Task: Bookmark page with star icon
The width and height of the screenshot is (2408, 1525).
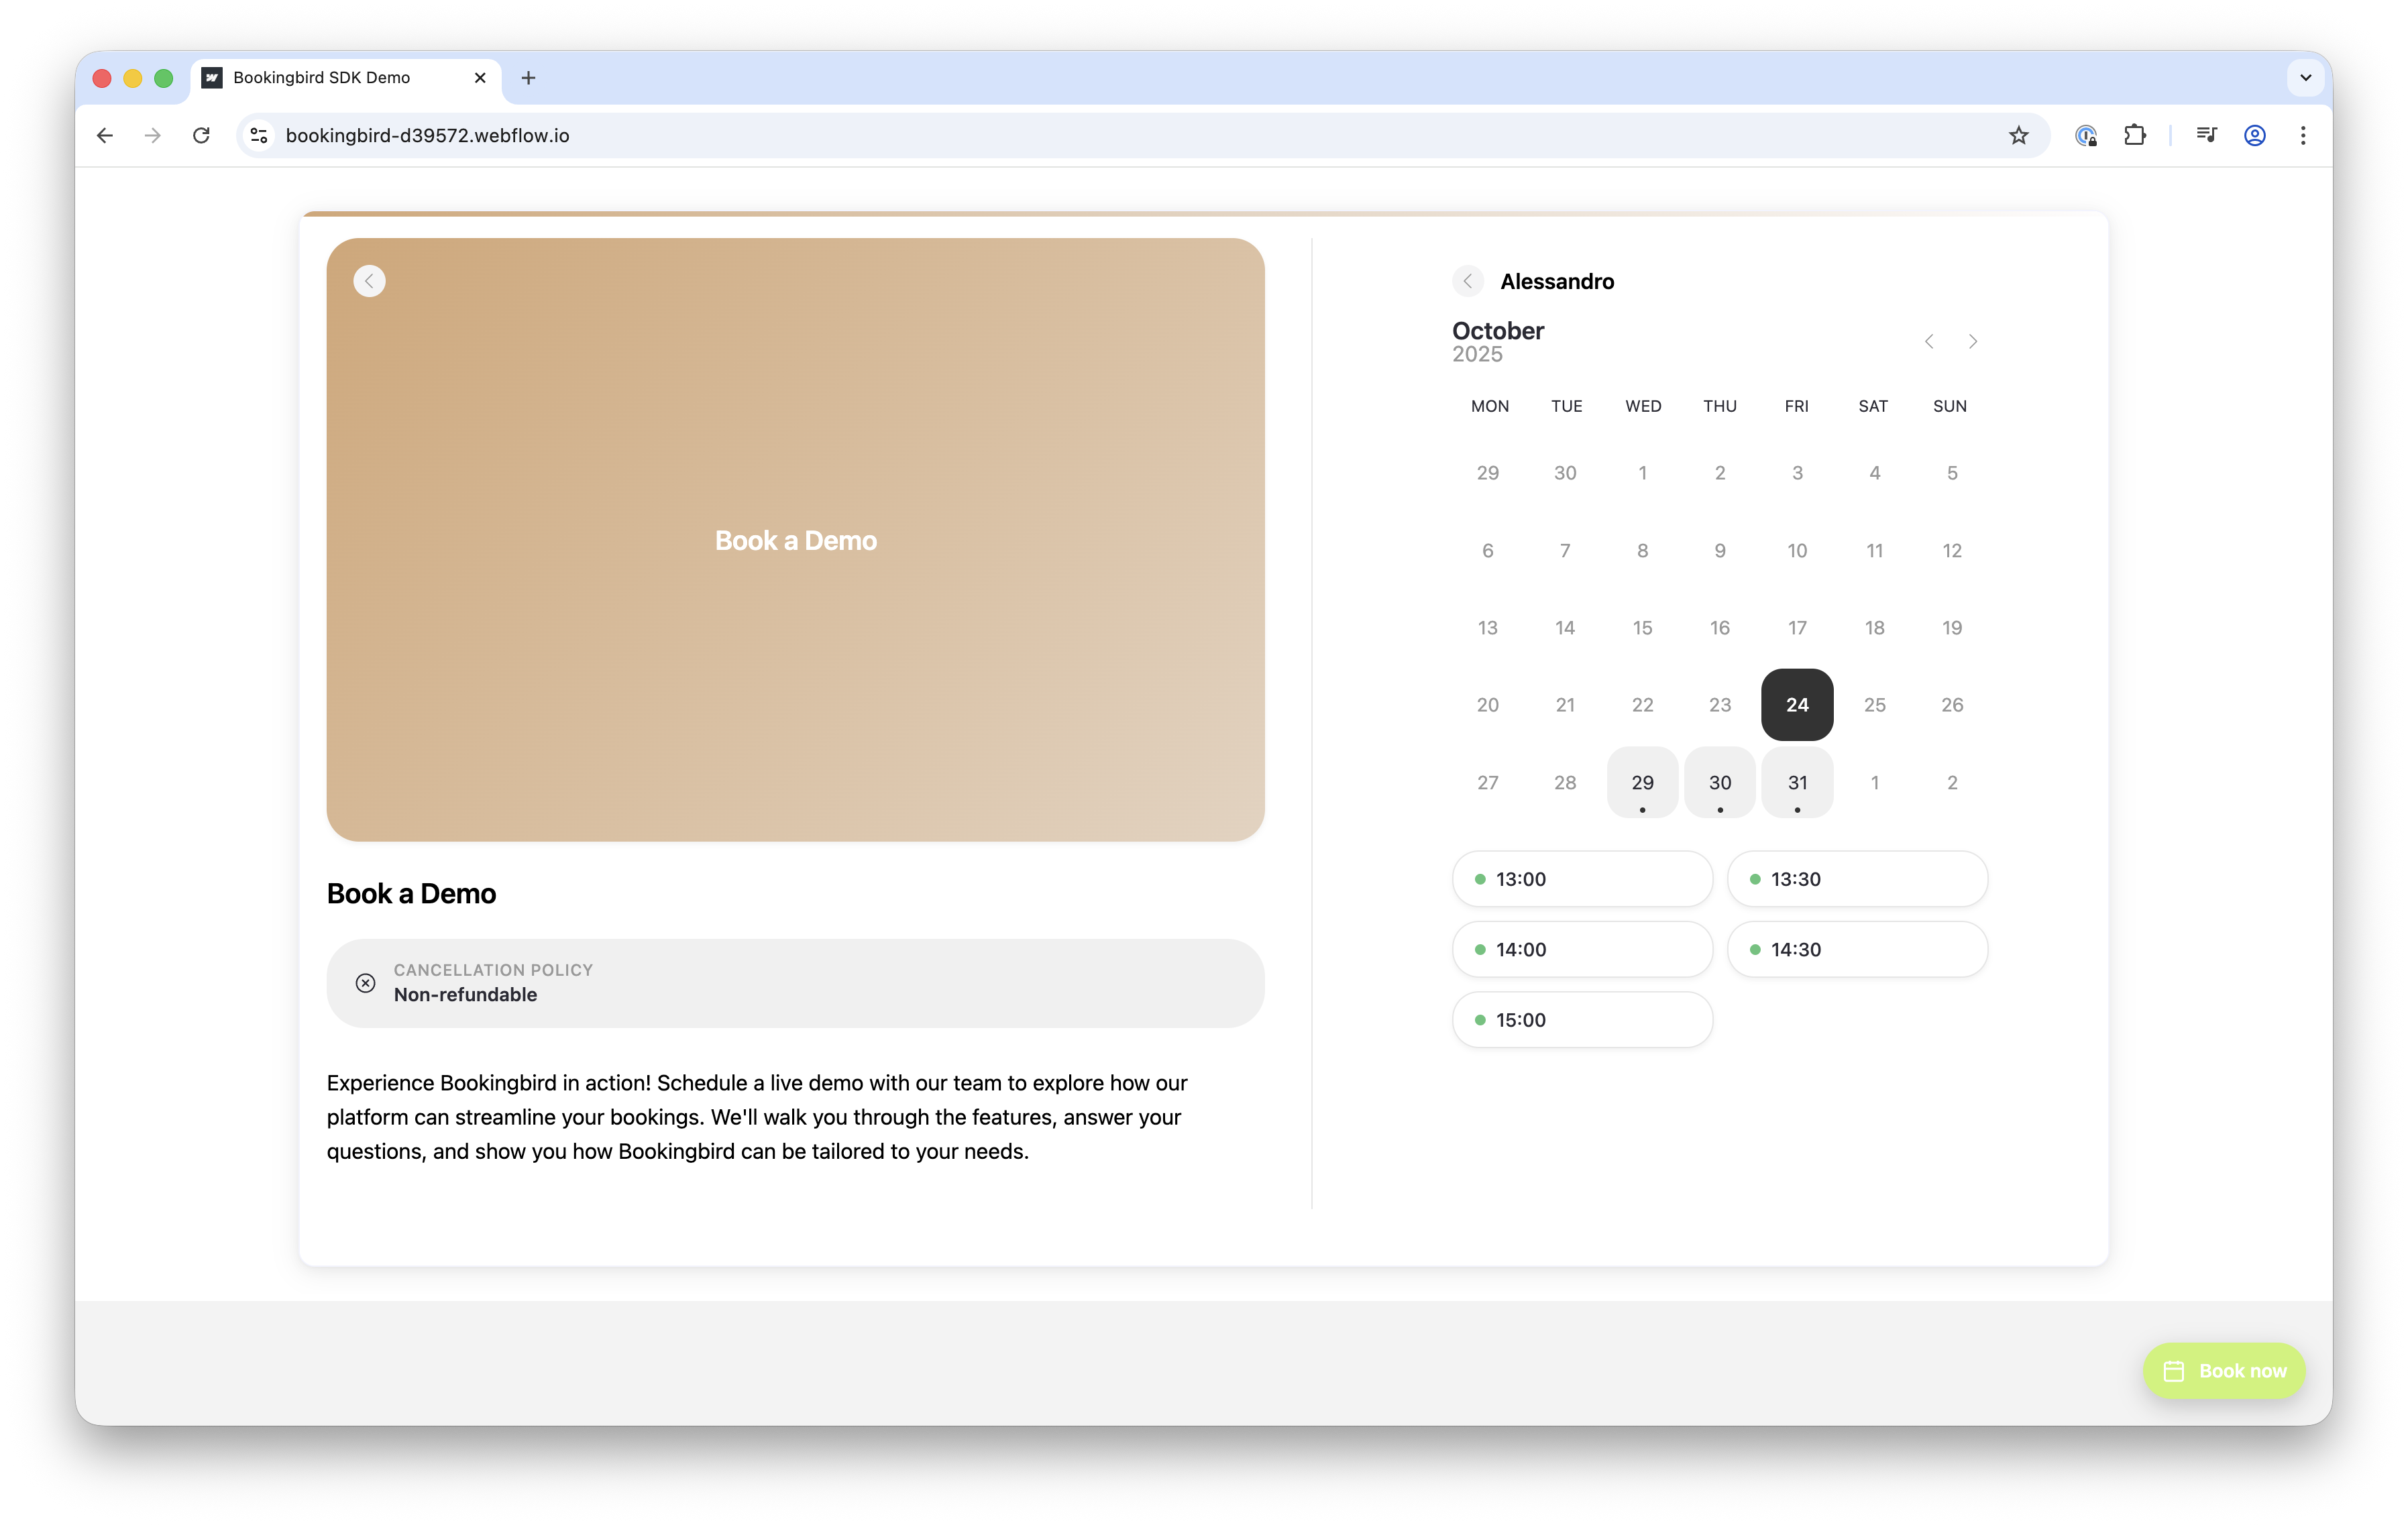Action: 2018,136
